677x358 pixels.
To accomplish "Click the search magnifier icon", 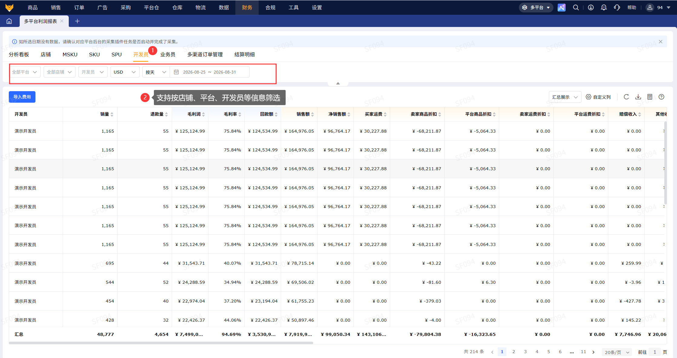I will [x=576, y=8].
